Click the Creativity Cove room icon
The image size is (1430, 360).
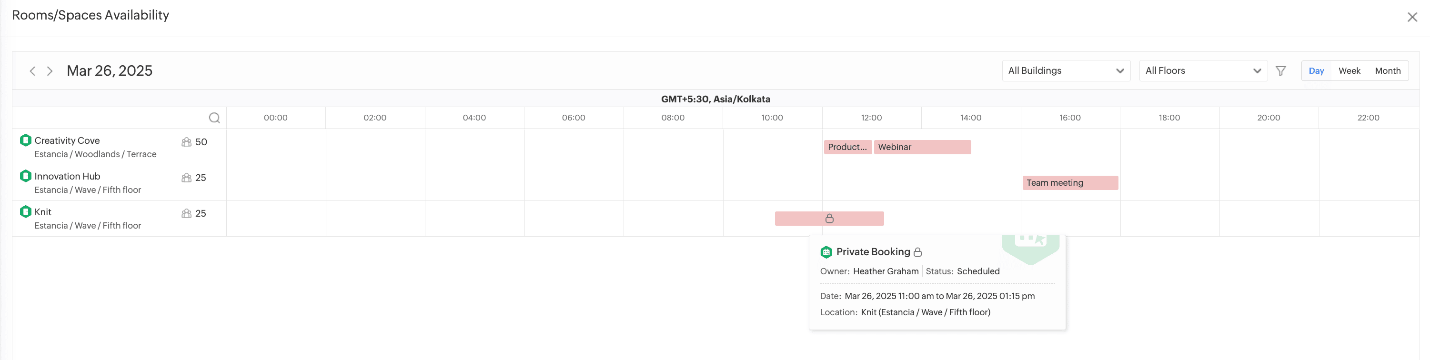tap(26, 140)
